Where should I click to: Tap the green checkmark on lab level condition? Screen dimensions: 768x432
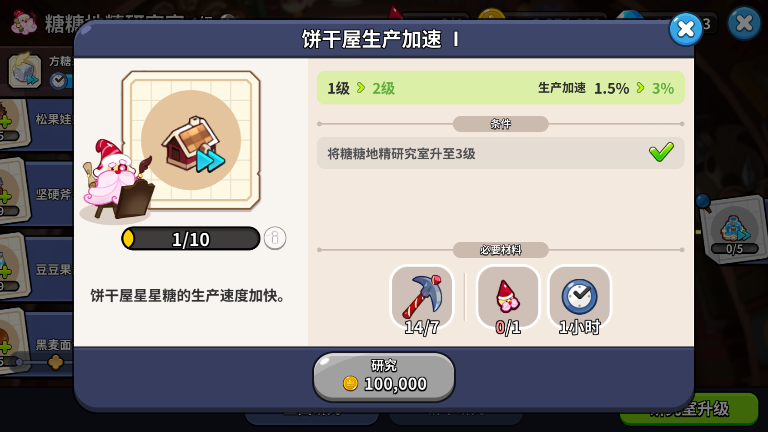coord(661,152)
